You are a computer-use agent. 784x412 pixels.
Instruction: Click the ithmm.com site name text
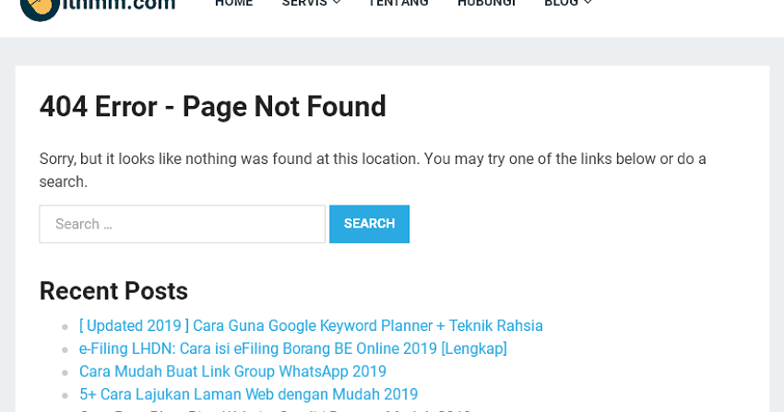tap(121, 5)
